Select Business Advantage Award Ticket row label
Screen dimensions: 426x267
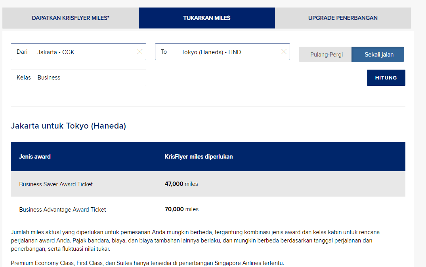[63, 210]
